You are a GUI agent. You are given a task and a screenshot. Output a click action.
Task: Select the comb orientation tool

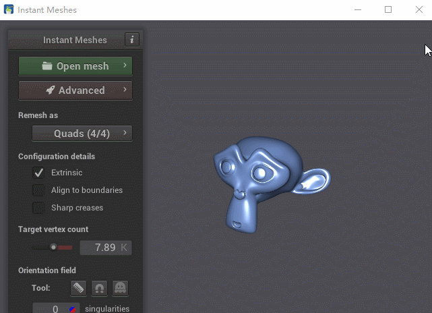pyautogui.click(x=79, y=289)
